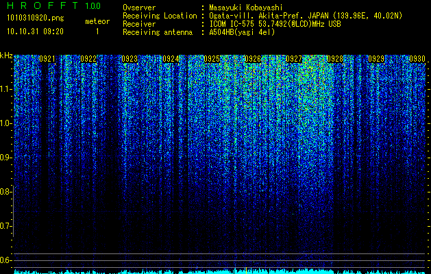
Task: Click the meteor count label
Action: pyautogui.click(x=97, y=21)
